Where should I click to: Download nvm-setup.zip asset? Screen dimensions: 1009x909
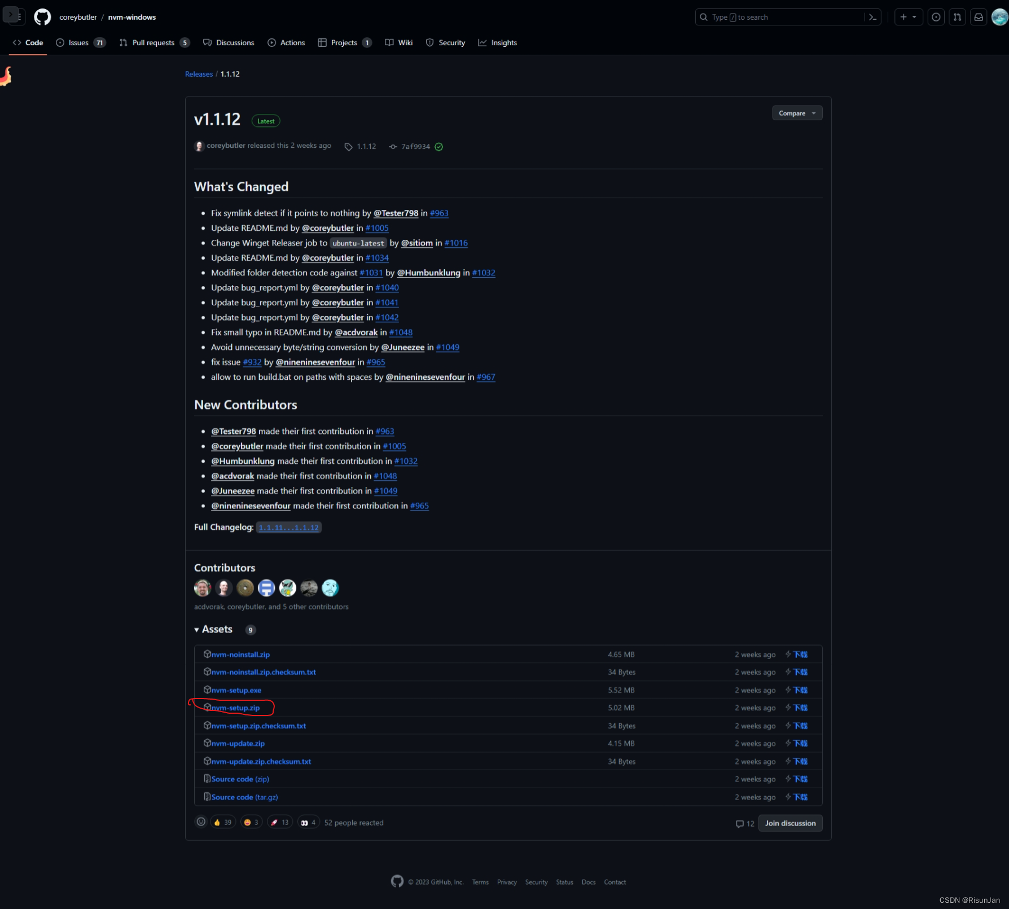pos(235,708)
